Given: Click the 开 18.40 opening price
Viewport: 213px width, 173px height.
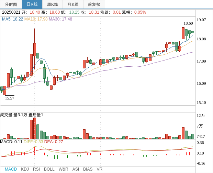Looking at the screenshot, I should (x=31, y=12).
